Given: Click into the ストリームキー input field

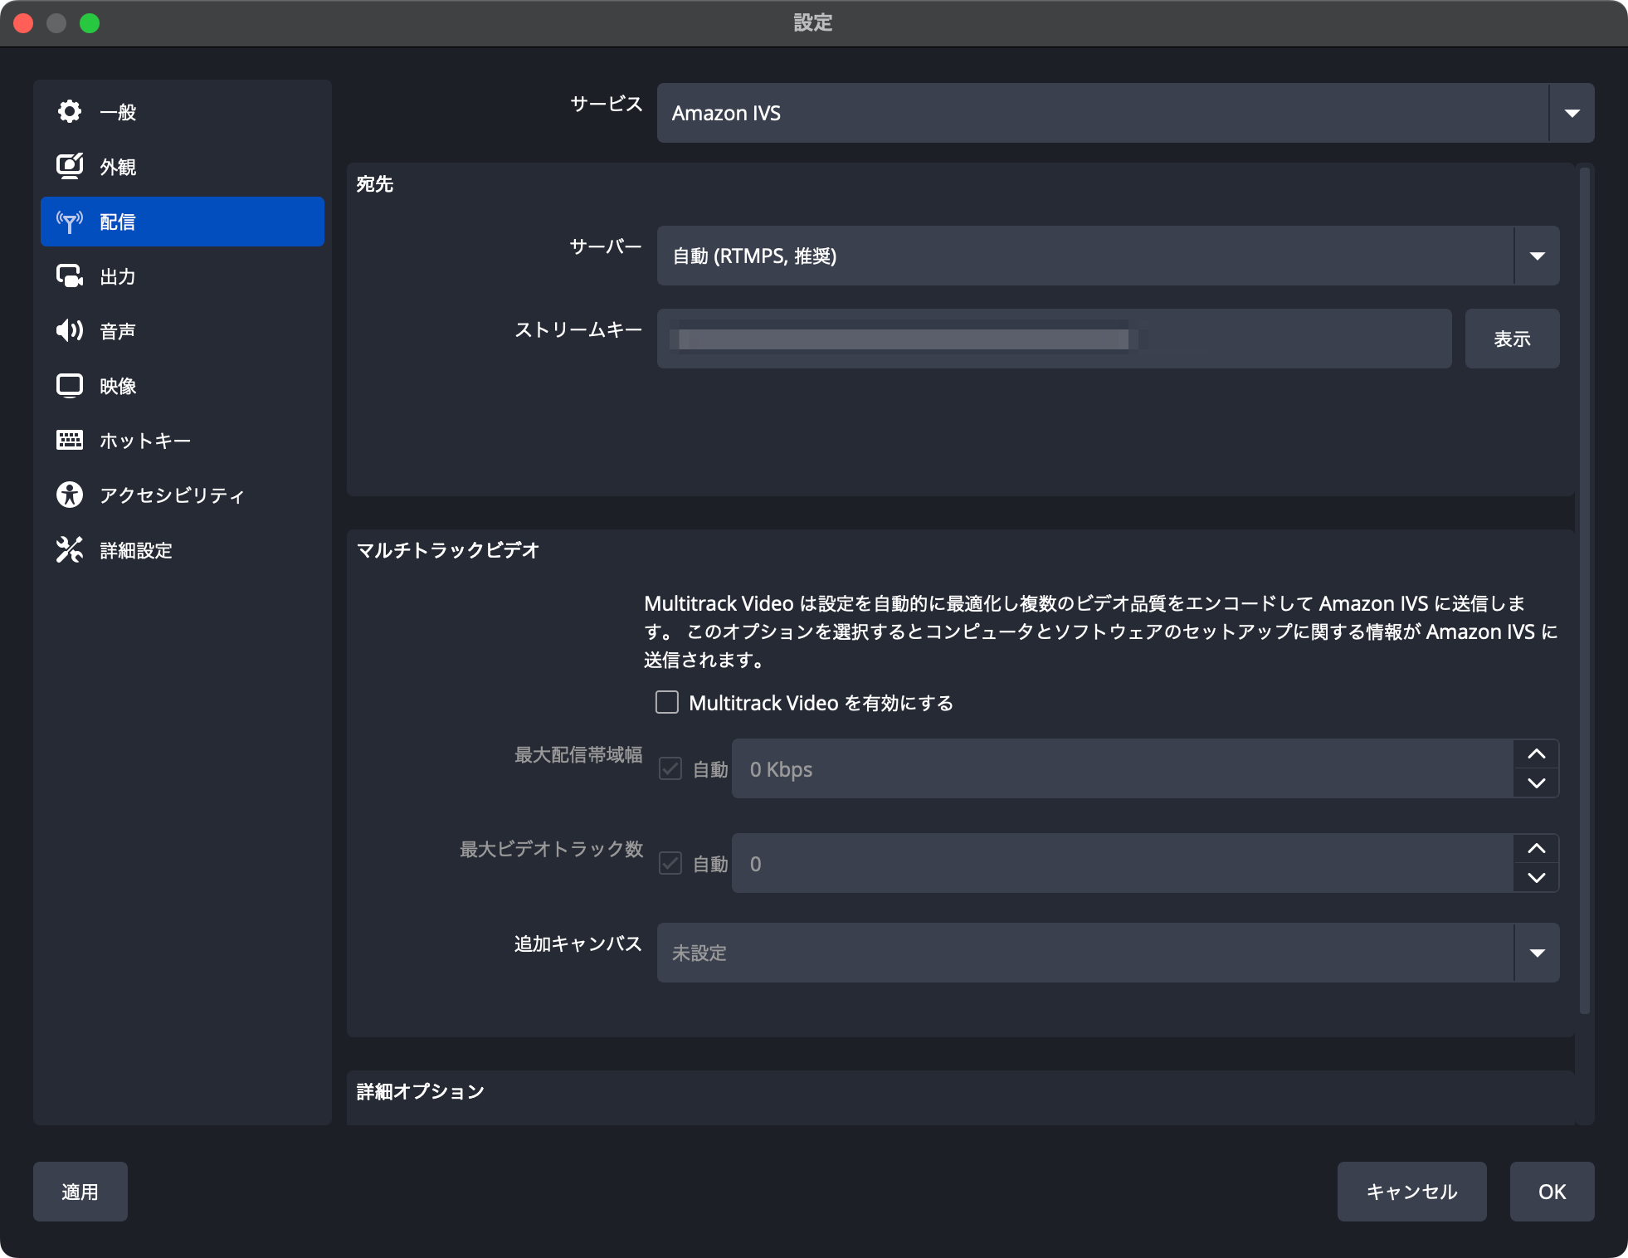Looking at the screenshot, I should point(1054,339).
